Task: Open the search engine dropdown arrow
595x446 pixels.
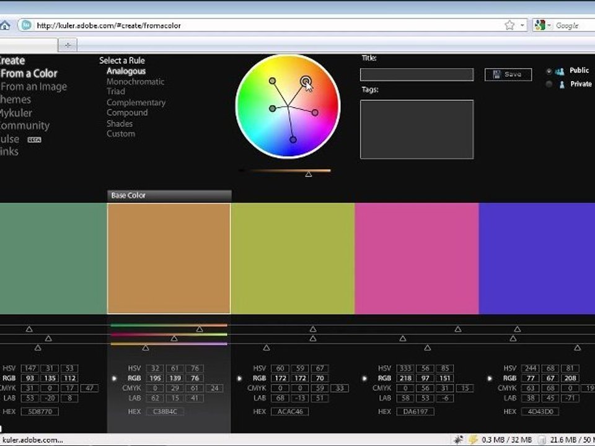Action: [549, 25]
